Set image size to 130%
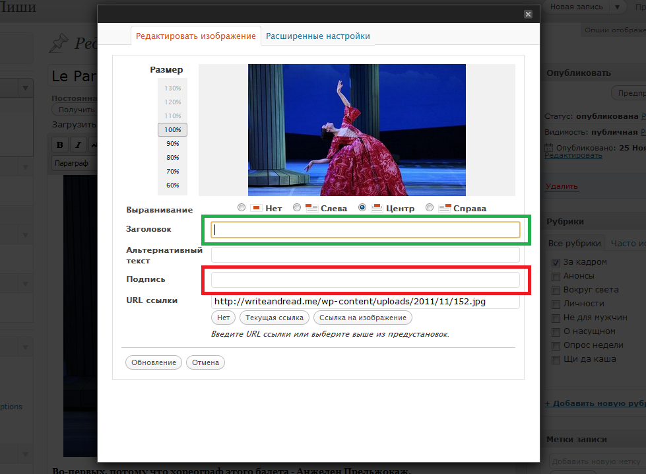Screen dimensions: 646x474 pos(173,88)
